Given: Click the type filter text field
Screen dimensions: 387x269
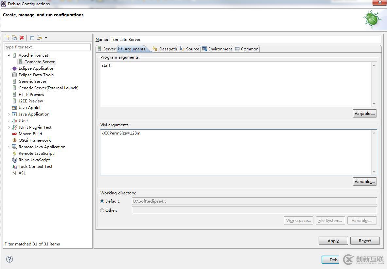Looking at the screenshot, I should pos(47,47).
